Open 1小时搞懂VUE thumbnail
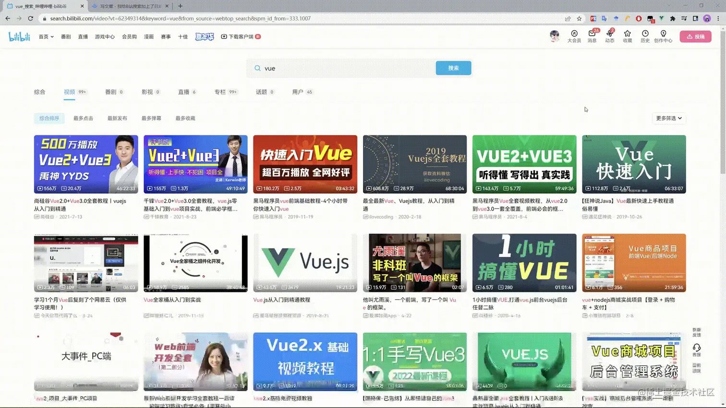 [x=524, y=263]
